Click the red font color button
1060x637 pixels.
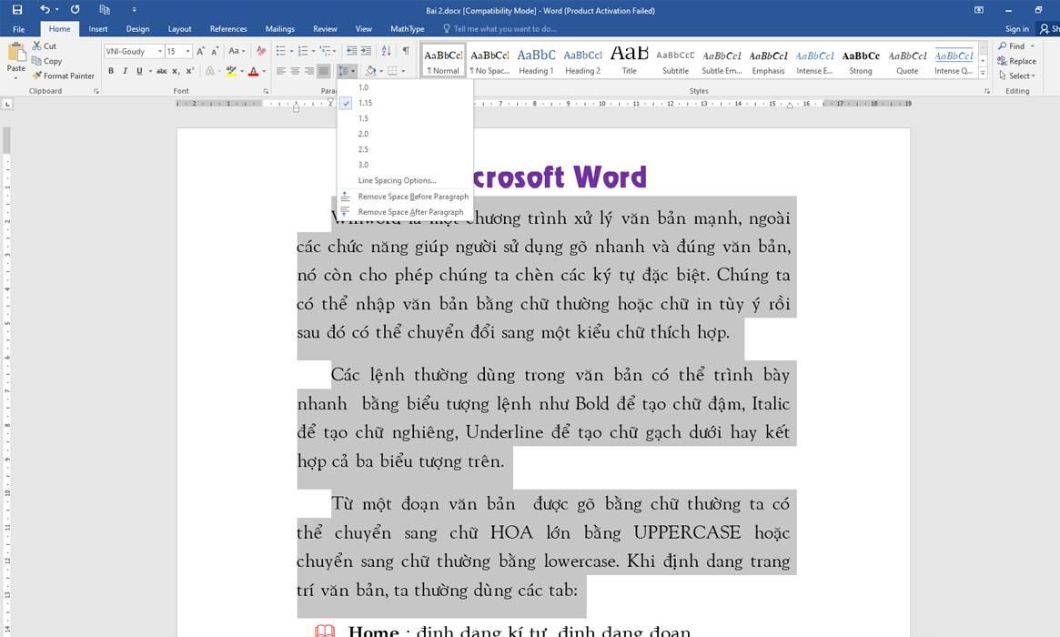pyautogui.click(x=254, y=71)
